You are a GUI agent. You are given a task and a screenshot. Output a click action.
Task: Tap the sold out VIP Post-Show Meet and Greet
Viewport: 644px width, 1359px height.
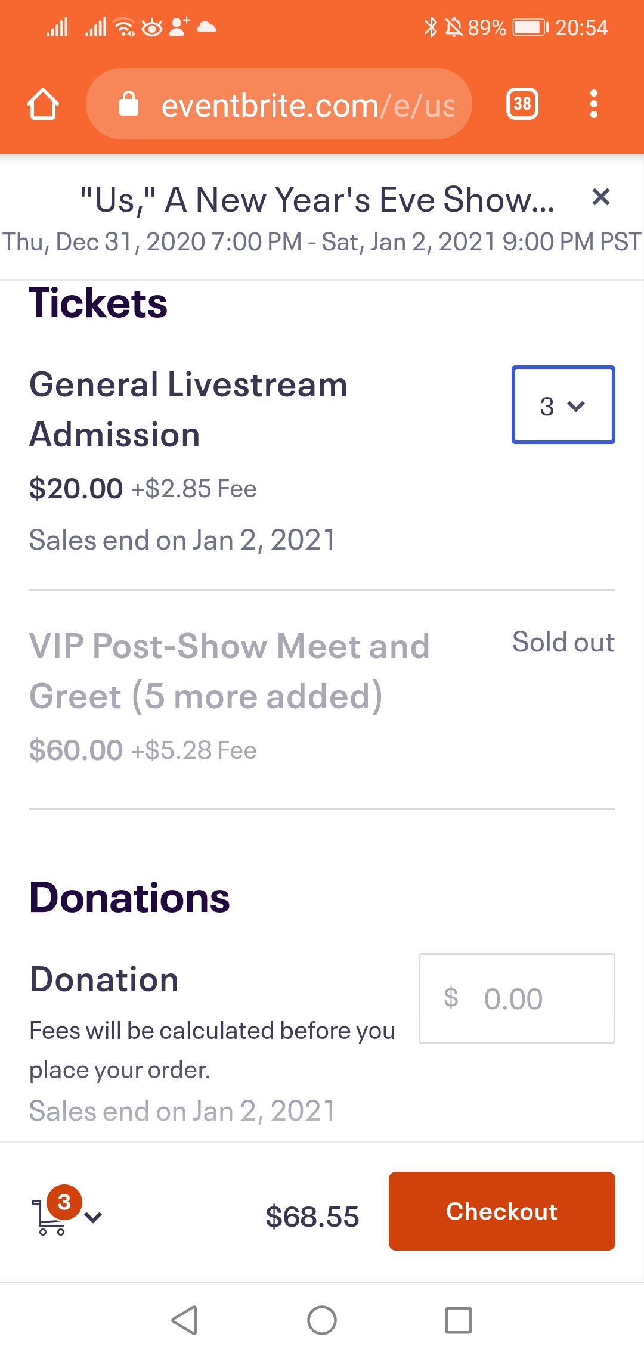click(x=230, y=671)
